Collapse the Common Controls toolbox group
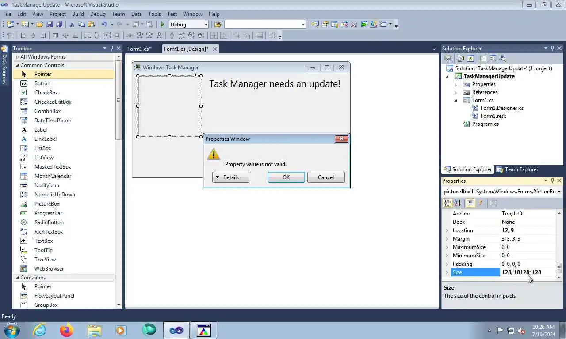 pyautogui.click(x=17, y=65)
